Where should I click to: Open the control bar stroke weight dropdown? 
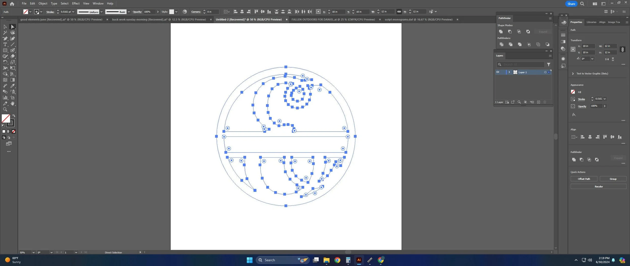point(73,12)
